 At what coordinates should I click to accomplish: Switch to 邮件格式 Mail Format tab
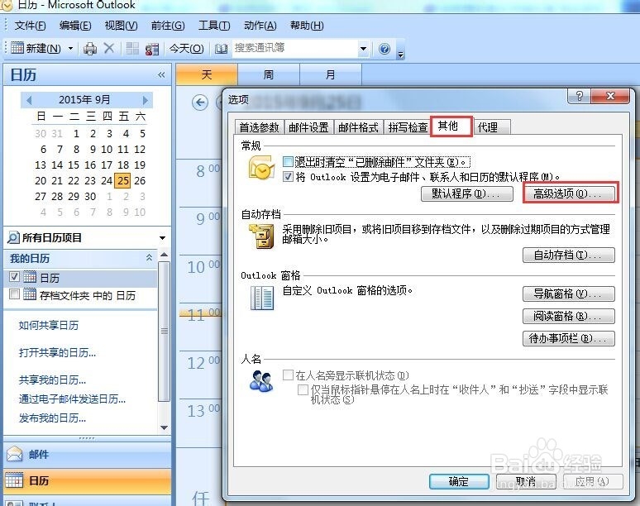(x=358, y=127)
